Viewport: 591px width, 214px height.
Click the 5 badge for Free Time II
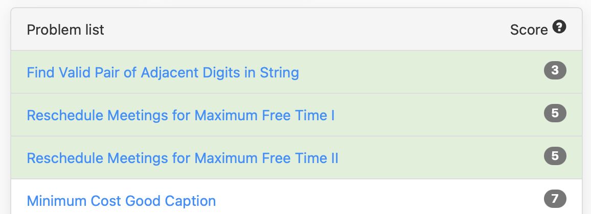(x=555, y=156)
